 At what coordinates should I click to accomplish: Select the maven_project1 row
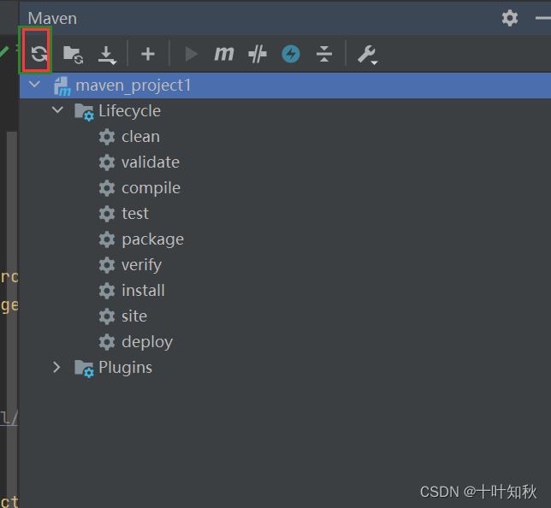click(285, 86)
